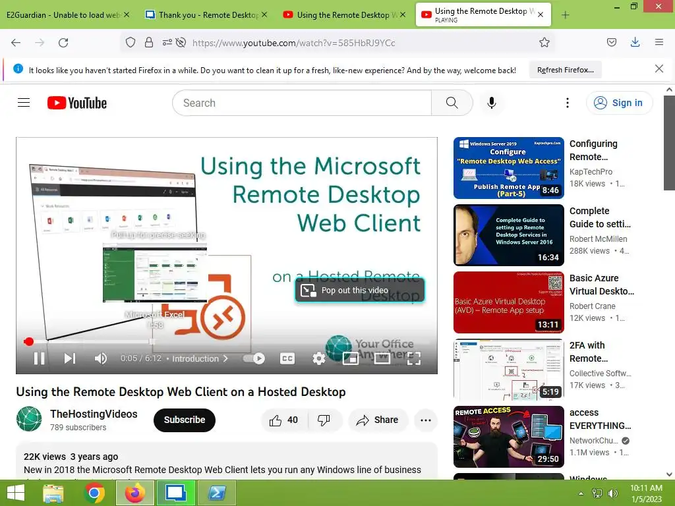The height and width of the screenshot is (506, 675).
Task: Open the tracking protection shield icon
Action: [131, 42]
